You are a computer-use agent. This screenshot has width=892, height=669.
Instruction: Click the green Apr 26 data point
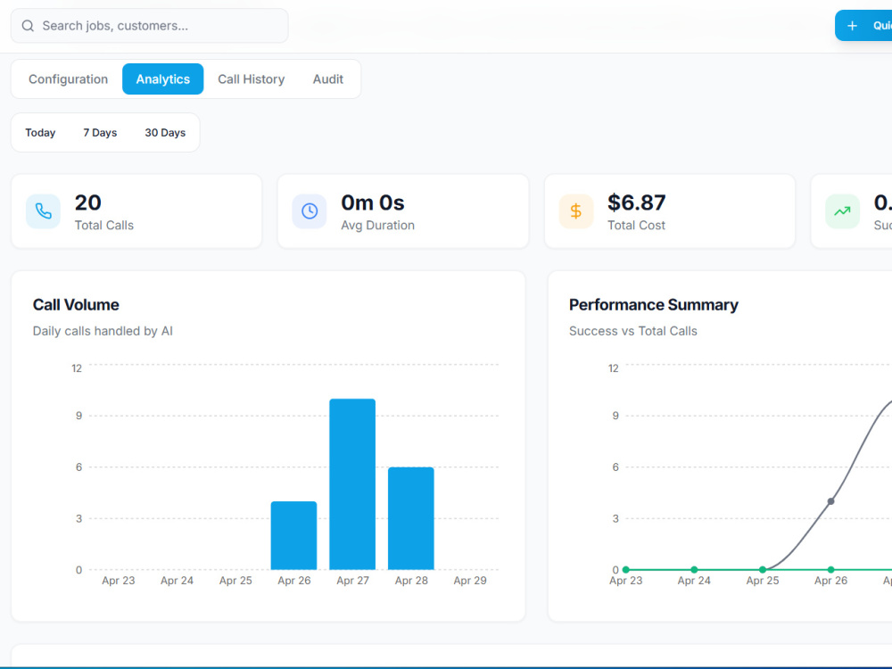[831, 569]
